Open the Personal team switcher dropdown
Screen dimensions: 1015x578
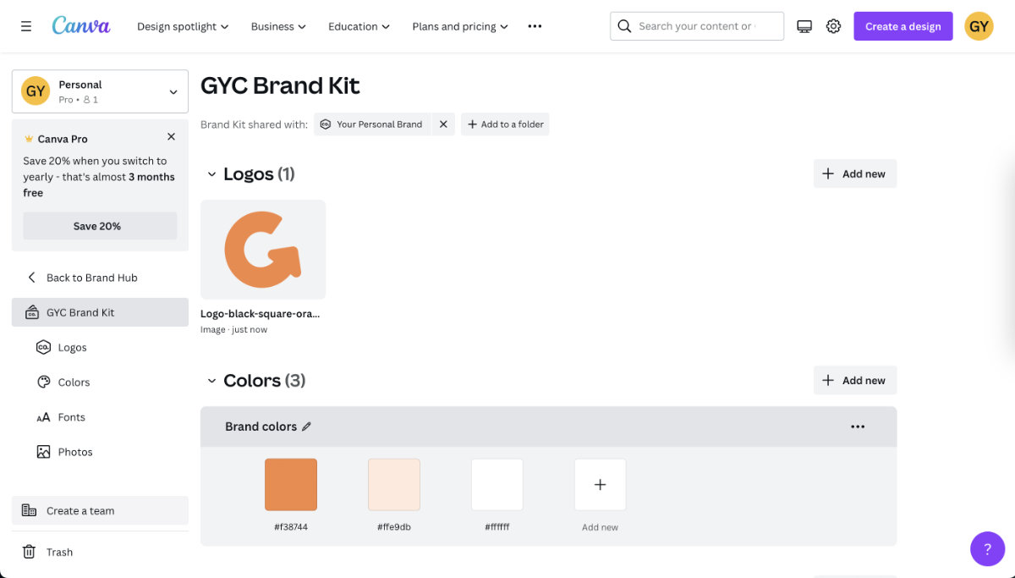(100, 91)
